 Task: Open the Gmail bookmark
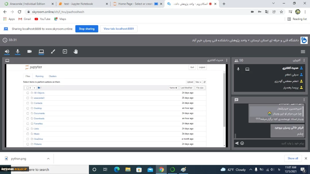pyautogui.click(x=25, y=19)
